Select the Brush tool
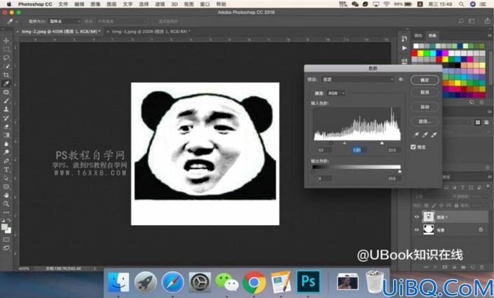Image resolution: width=494 pixels, height=298 pixels. 6,101
